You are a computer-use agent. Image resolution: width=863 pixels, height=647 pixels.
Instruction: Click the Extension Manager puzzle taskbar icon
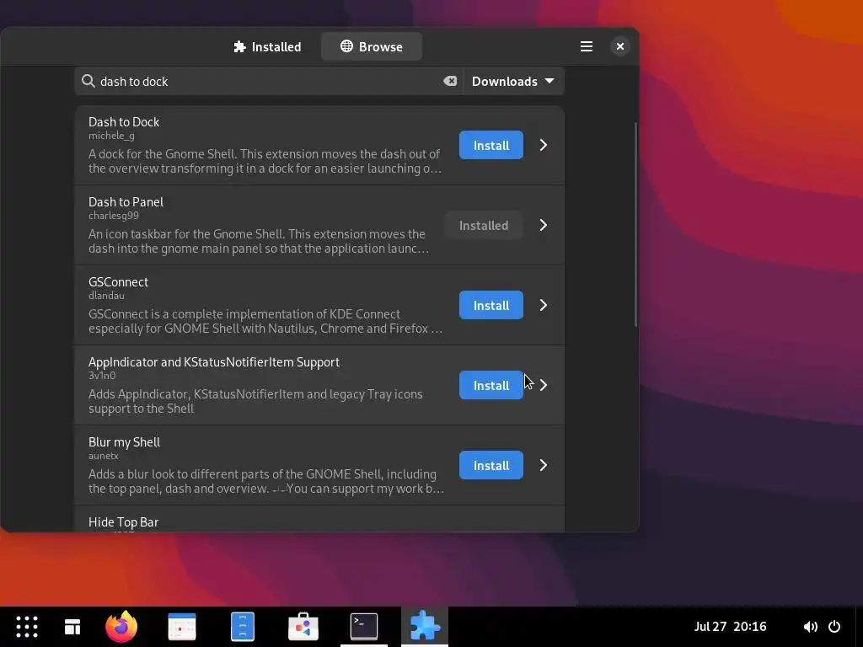tap(425, 627)
